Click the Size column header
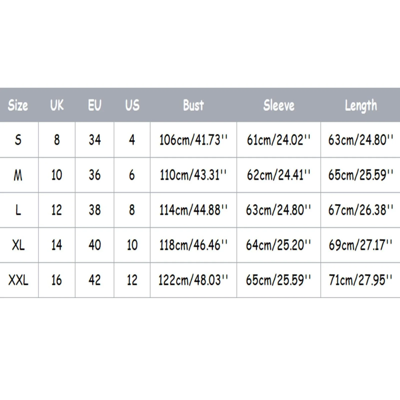Viewport: 400px width, 400px height. [x=18, y=105]
